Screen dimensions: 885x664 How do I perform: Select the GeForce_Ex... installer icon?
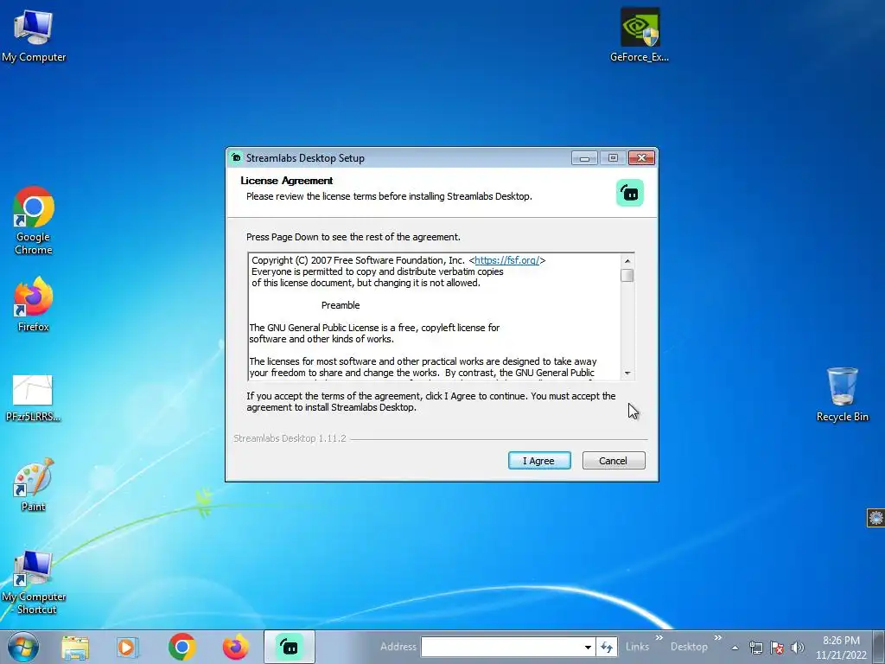point(640,35)
